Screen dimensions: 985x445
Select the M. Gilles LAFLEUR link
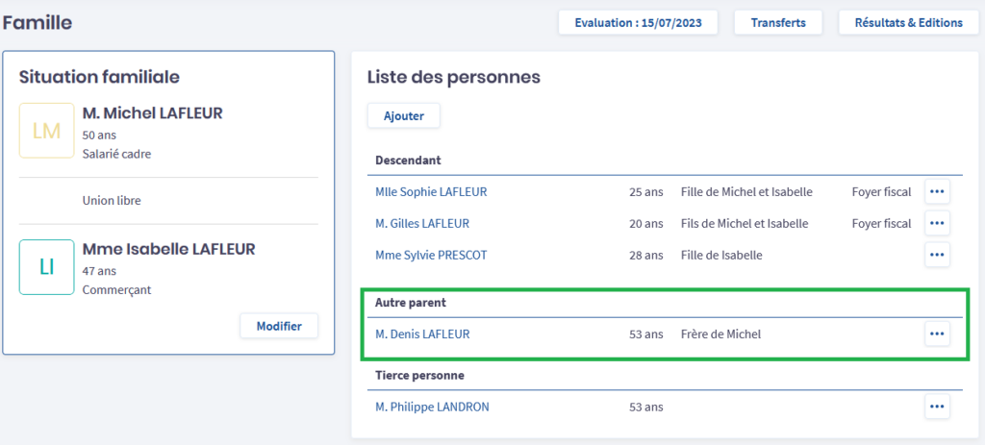click(422, 223)
